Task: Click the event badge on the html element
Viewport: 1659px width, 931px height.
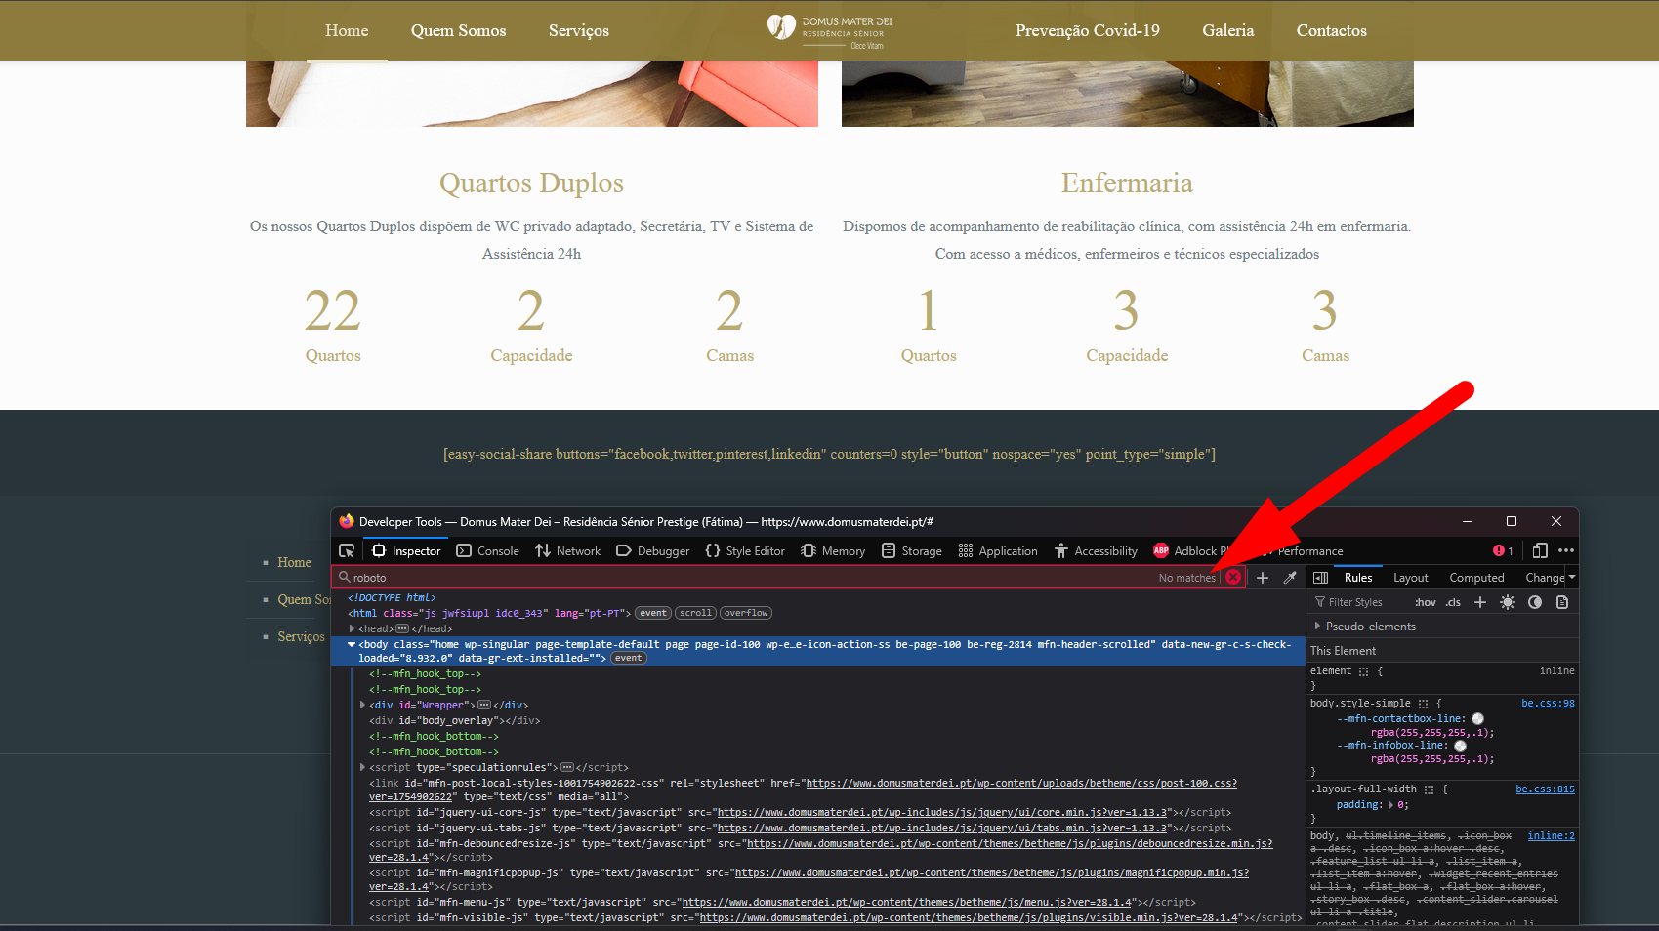Action: click(653, 614)
